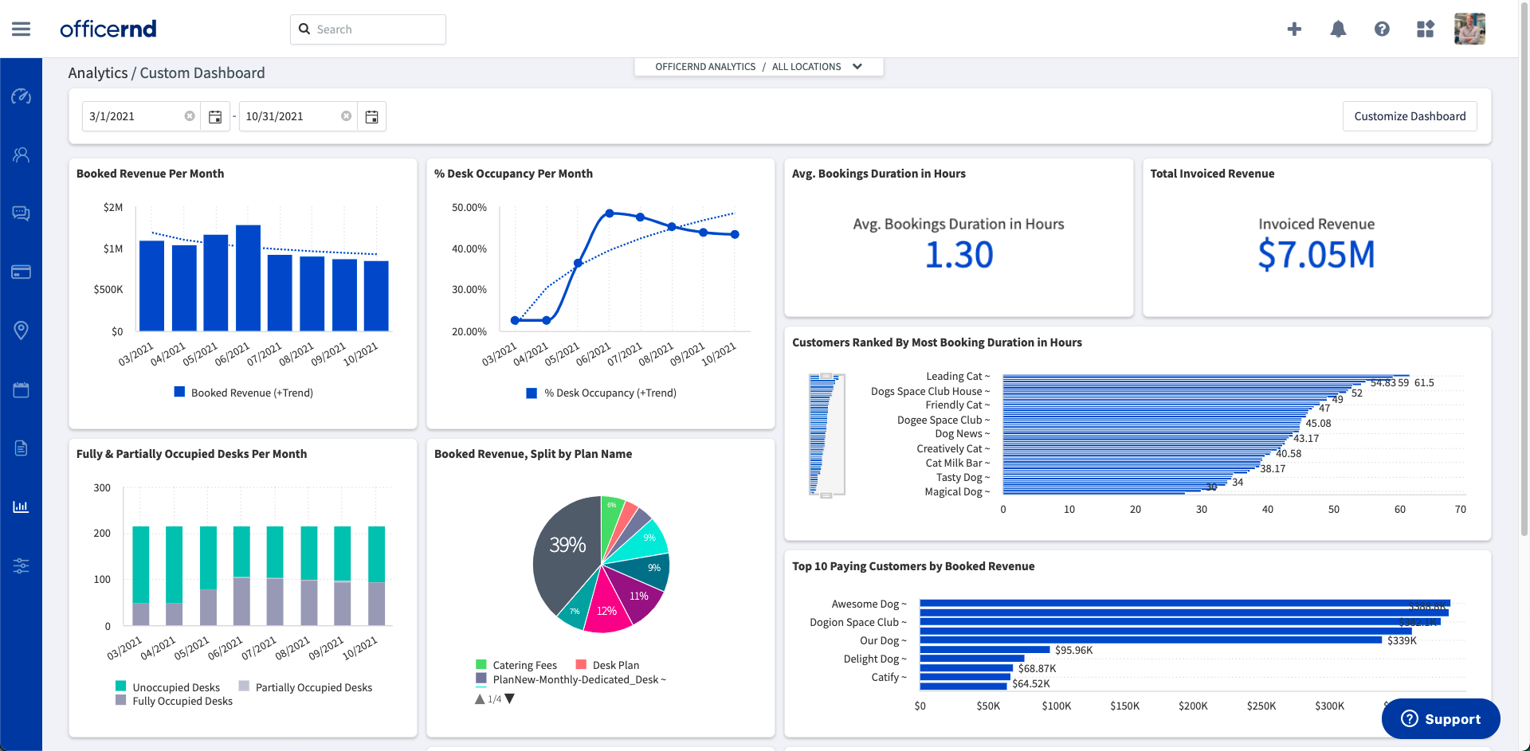Open the document sidebar icon
The width and height of the screenshot is (1530, 751).
tap(21, 448)
